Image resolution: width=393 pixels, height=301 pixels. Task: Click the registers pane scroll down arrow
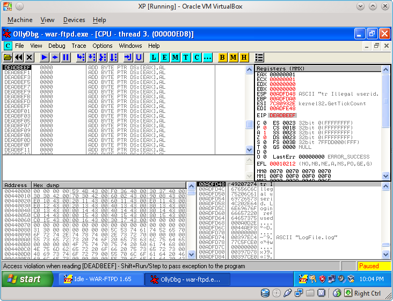point(385,176)
